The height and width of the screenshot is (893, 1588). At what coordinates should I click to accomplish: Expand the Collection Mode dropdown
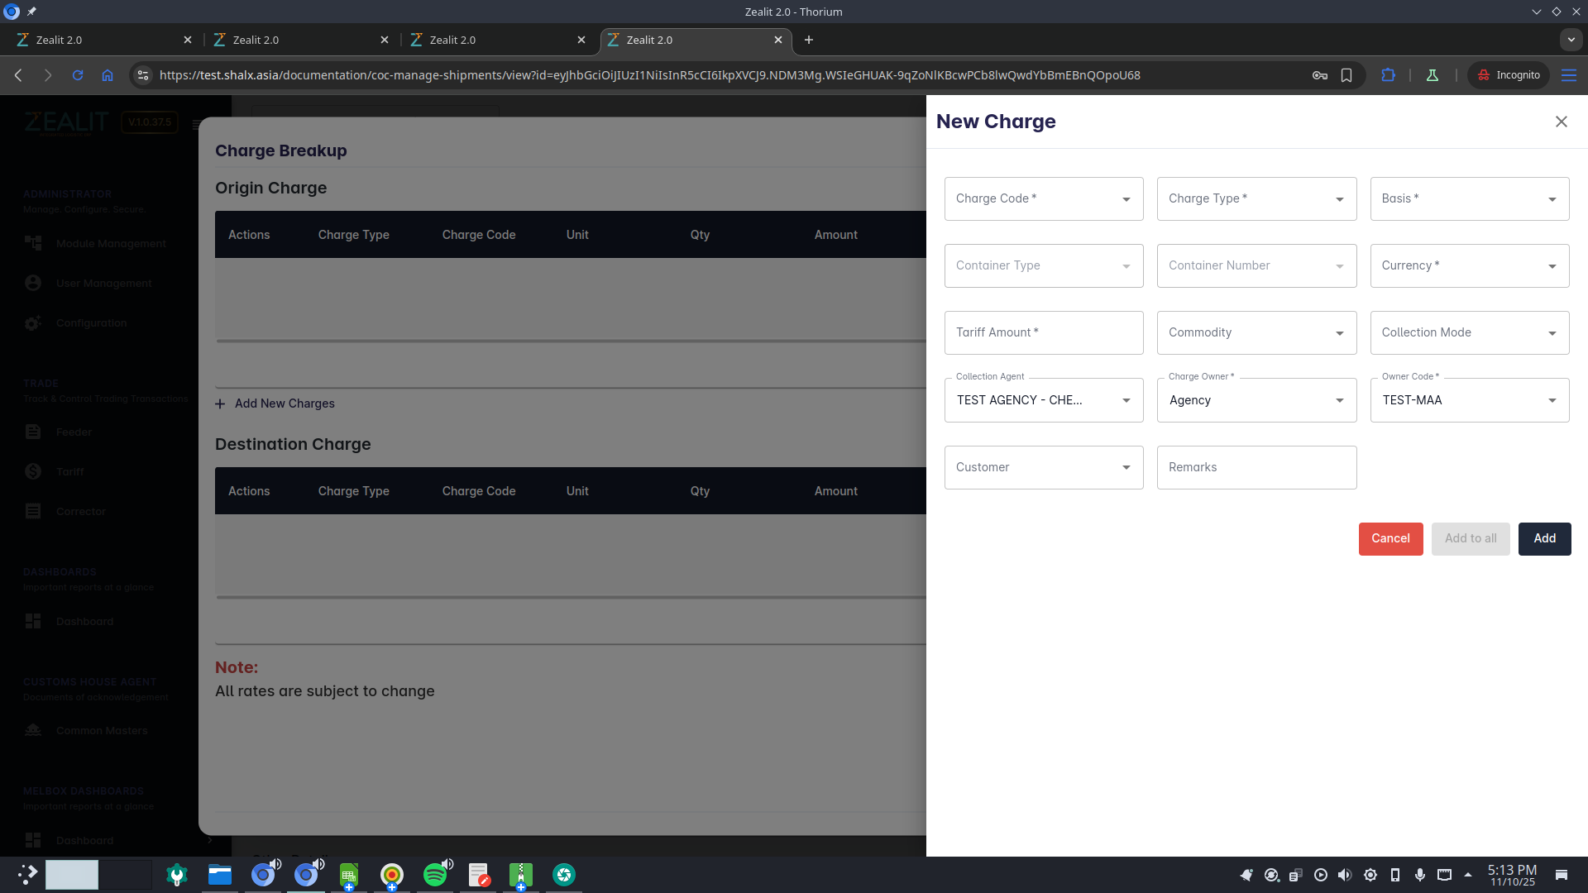(x=1469, y=333)
